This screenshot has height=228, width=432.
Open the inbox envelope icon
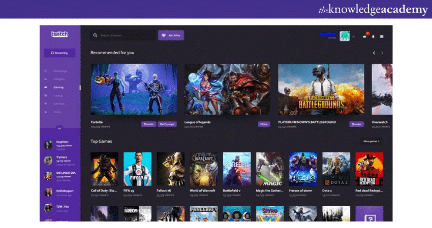[382, 36]
